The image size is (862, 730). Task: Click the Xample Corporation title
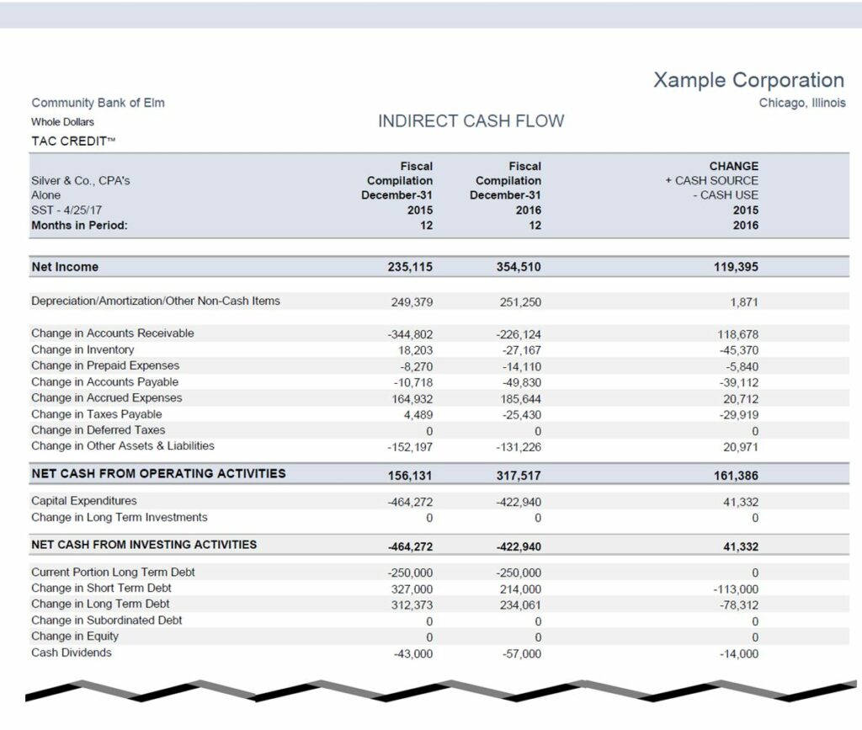(748, 80)
